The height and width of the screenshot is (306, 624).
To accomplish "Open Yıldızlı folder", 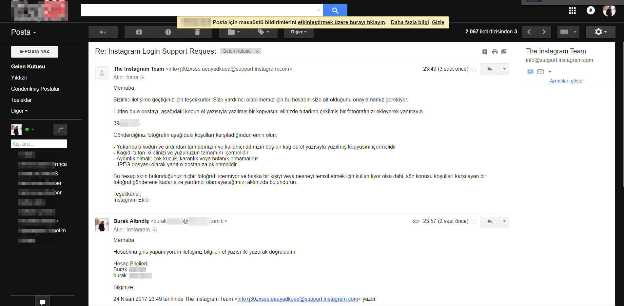I will point(19,78).
